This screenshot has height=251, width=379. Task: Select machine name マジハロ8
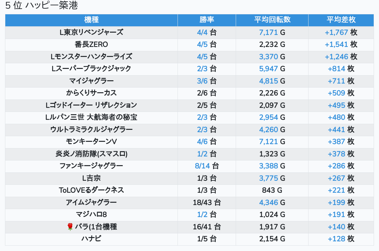(x=91, y=214)
